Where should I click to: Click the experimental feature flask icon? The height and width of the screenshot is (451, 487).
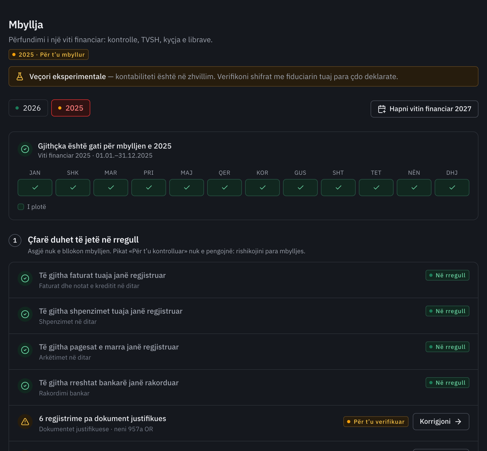[20, 76]
